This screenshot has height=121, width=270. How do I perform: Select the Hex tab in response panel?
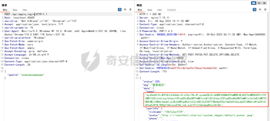160,10
